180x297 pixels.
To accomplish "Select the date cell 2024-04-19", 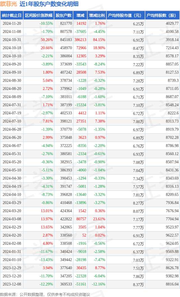I will coord(12,186).
